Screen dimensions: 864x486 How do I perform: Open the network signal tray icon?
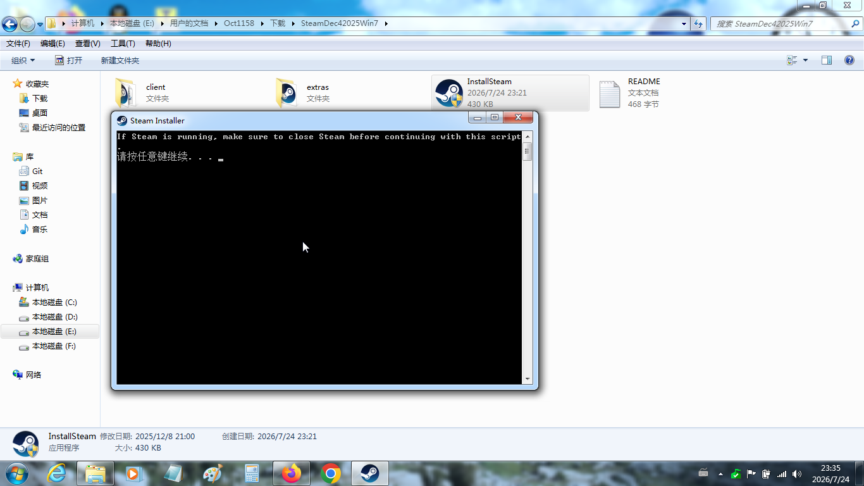(782, 473)
